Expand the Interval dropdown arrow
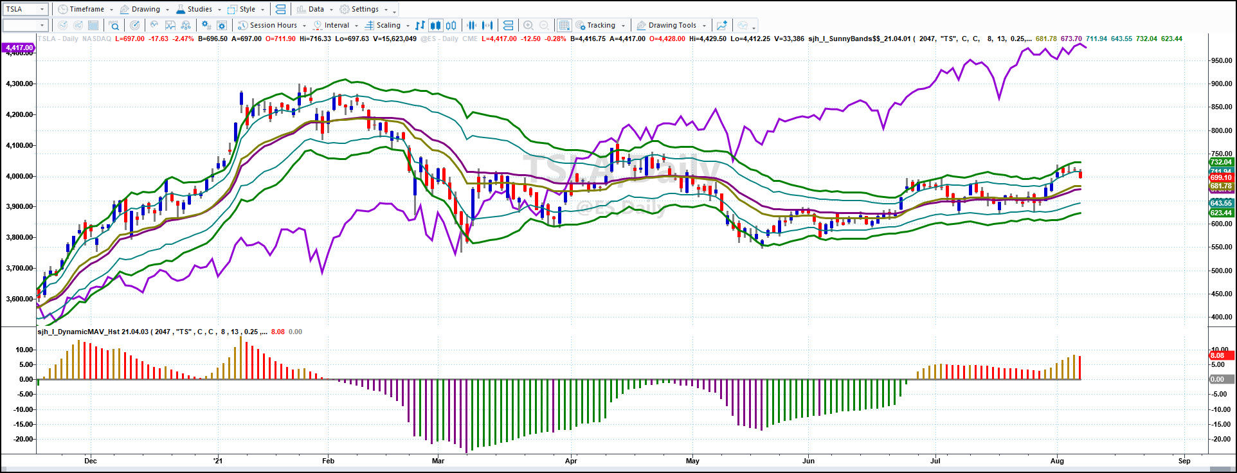 click(356, 26)
